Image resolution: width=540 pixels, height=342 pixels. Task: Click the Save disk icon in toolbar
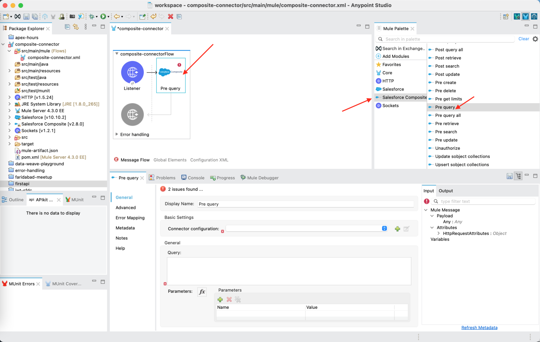(x=26, y=17)
